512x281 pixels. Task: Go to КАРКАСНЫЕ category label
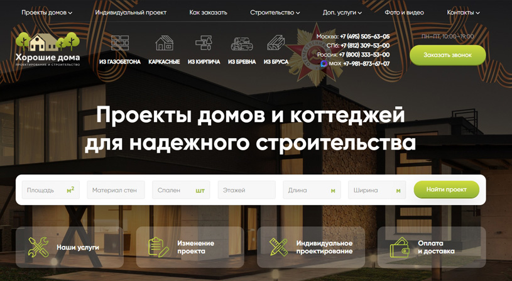tap(164, 62)
